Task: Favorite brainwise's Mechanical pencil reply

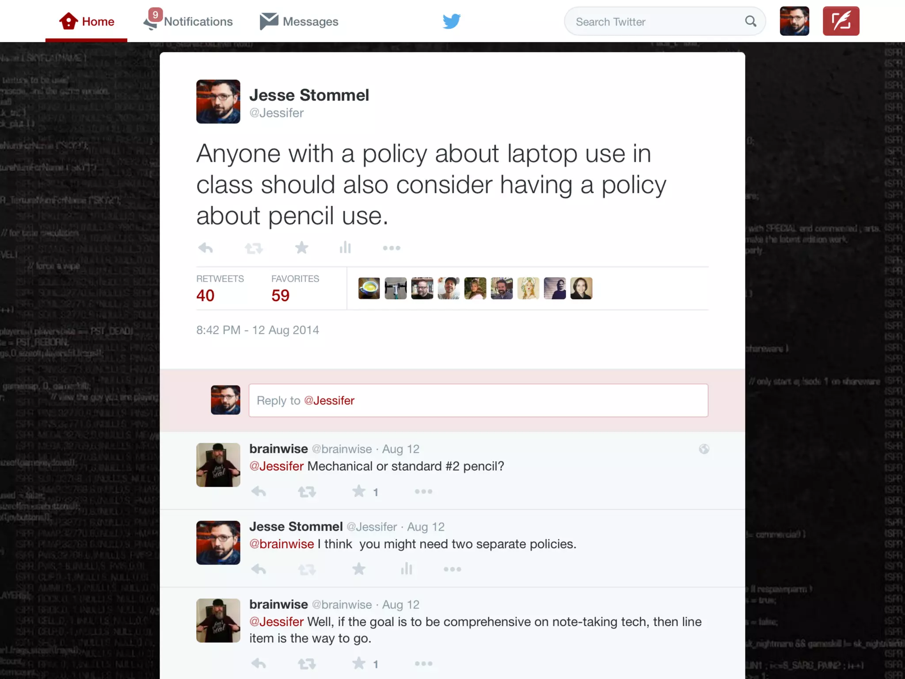Action: 359,491
